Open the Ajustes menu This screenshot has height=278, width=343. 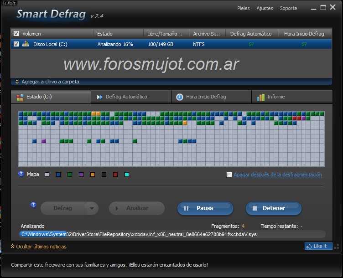pos(265,8)
